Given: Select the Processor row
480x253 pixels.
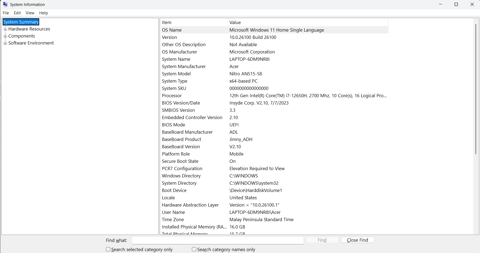Looking at the screenshot, I should click(x=274, y=96).
